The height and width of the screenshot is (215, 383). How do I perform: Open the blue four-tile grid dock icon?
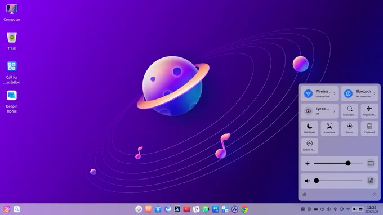(225, 209)
